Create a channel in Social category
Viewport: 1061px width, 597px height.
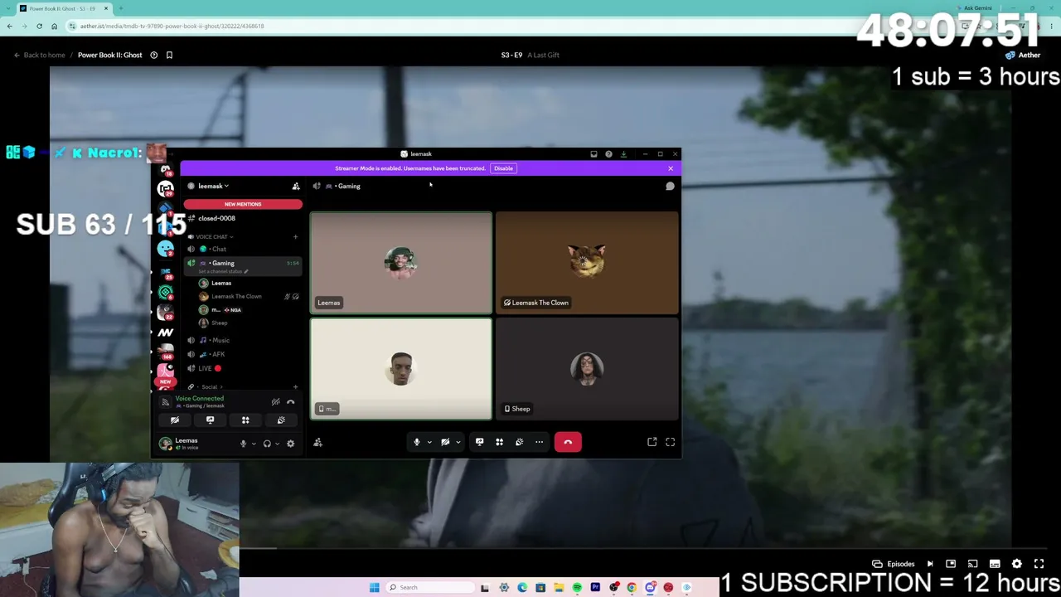pos(295,387)
